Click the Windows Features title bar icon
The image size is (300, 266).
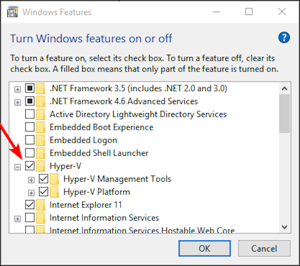point(12,12)
